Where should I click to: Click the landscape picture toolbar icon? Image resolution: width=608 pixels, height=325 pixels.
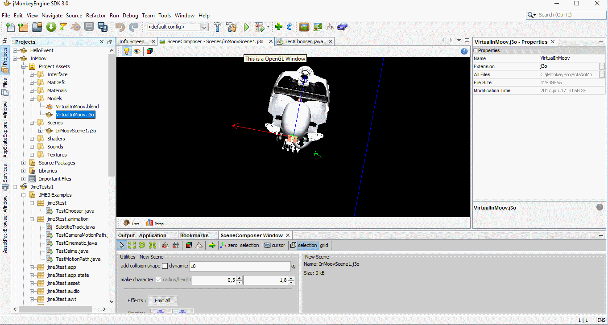tap(304, 27)
